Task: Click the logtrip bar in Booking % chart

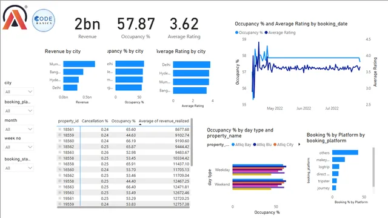Action: 335,167
